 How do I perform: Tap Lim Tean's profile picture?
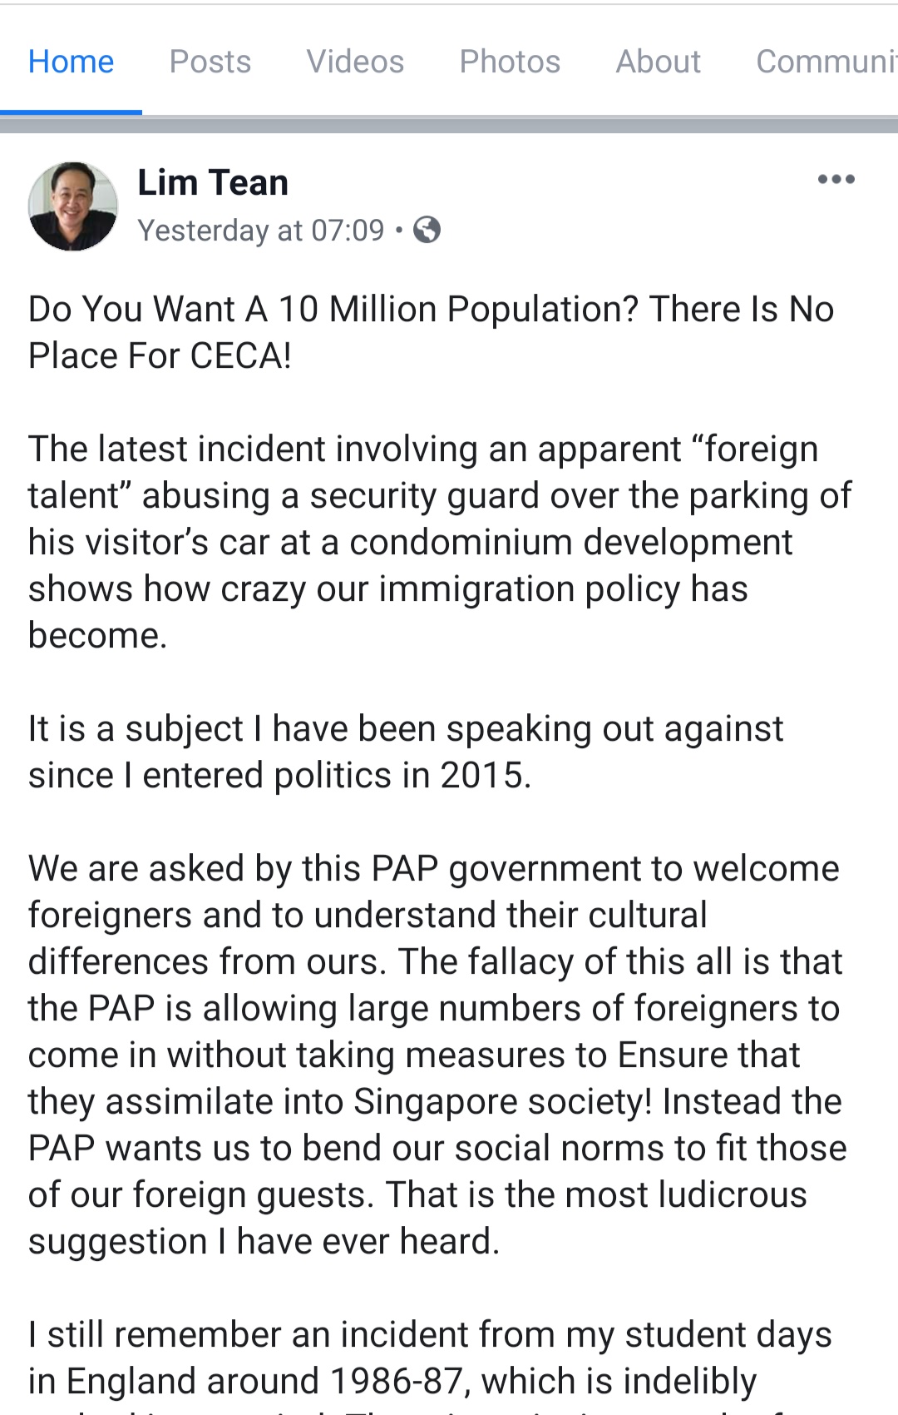coord(73,206)
